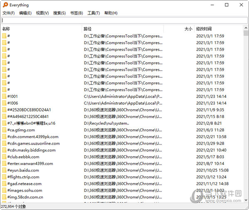This screenshot has width=249, height=210.
Task: Select folder icon for #!001
Action: (x=4, y=96)
